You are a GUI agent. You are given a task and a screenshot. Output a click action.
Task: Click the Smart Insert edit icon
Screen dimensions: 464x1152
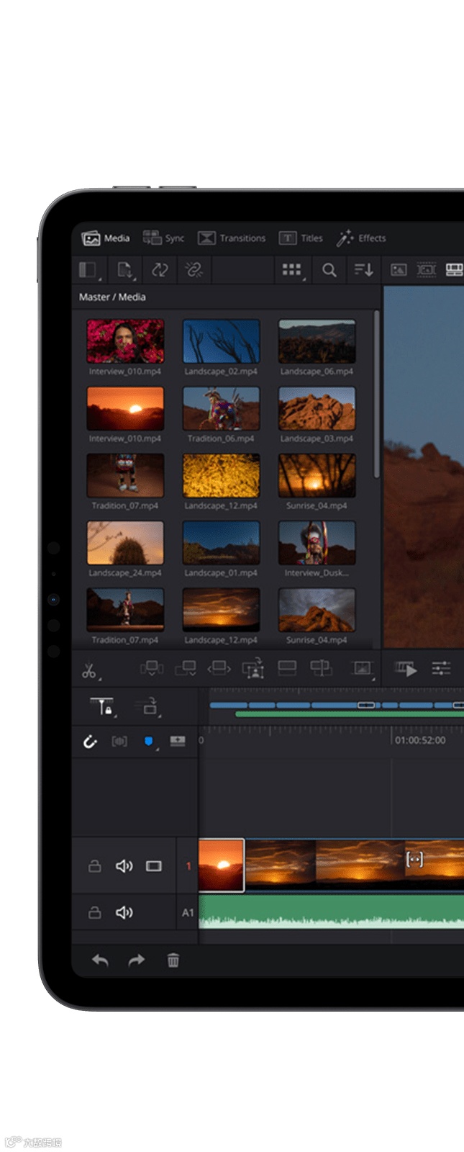click(x=151, y=669)
